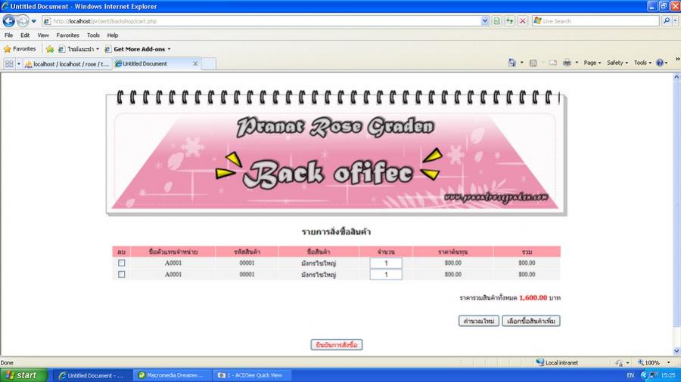The height and width of the screenshot is (382, 681).
Task: Click the system tray clock 15:25
Action: tap(668, 375)
